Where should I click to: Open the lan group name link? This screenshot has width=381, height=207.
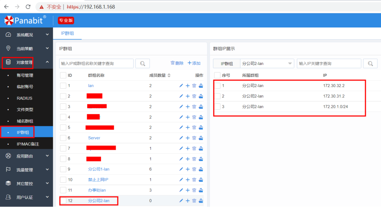[91, 86]
